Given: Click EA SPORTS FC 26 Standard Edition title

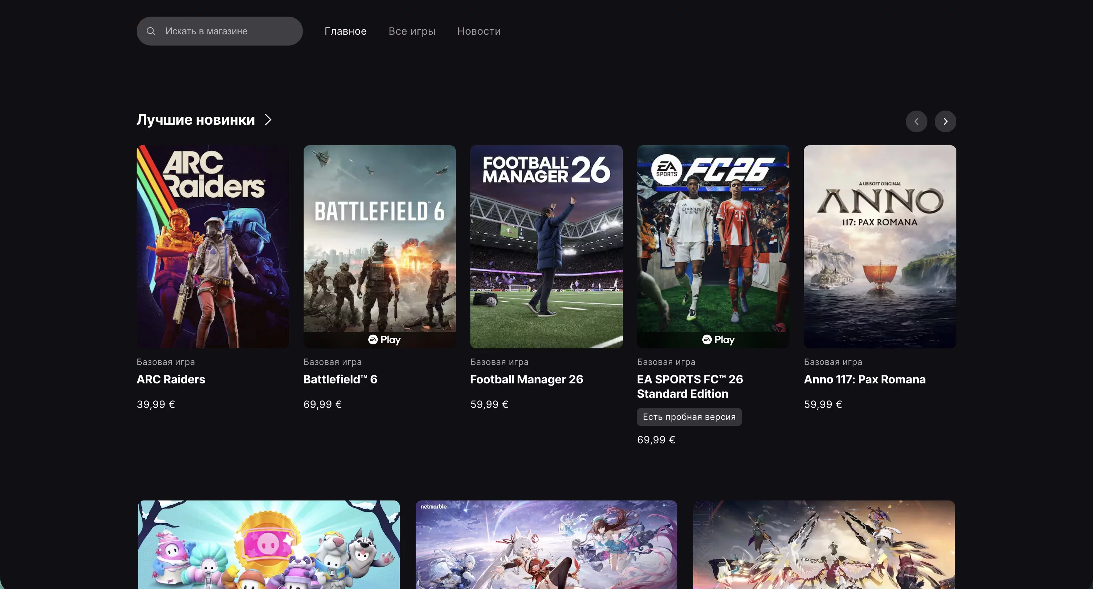Looking at the screenshot, I should (690, 386).
